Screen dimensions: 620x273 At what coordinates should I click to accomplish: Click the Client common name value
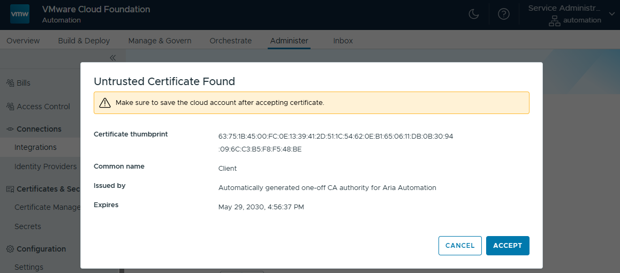tap(228, 169)
